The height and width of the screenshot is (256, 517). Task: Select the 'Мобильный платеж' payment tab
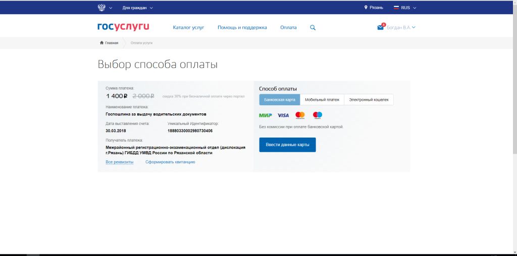[322, 100]
